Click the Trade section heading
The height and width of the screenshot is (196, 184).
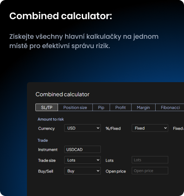(x=43, y=140)
